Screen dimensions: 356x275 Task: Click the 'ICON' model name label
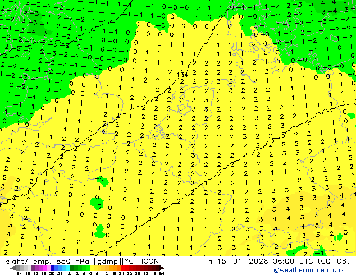[150, 262]
